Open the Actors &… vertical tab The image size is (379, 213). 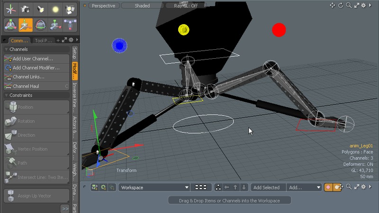[x=75, y=127]
